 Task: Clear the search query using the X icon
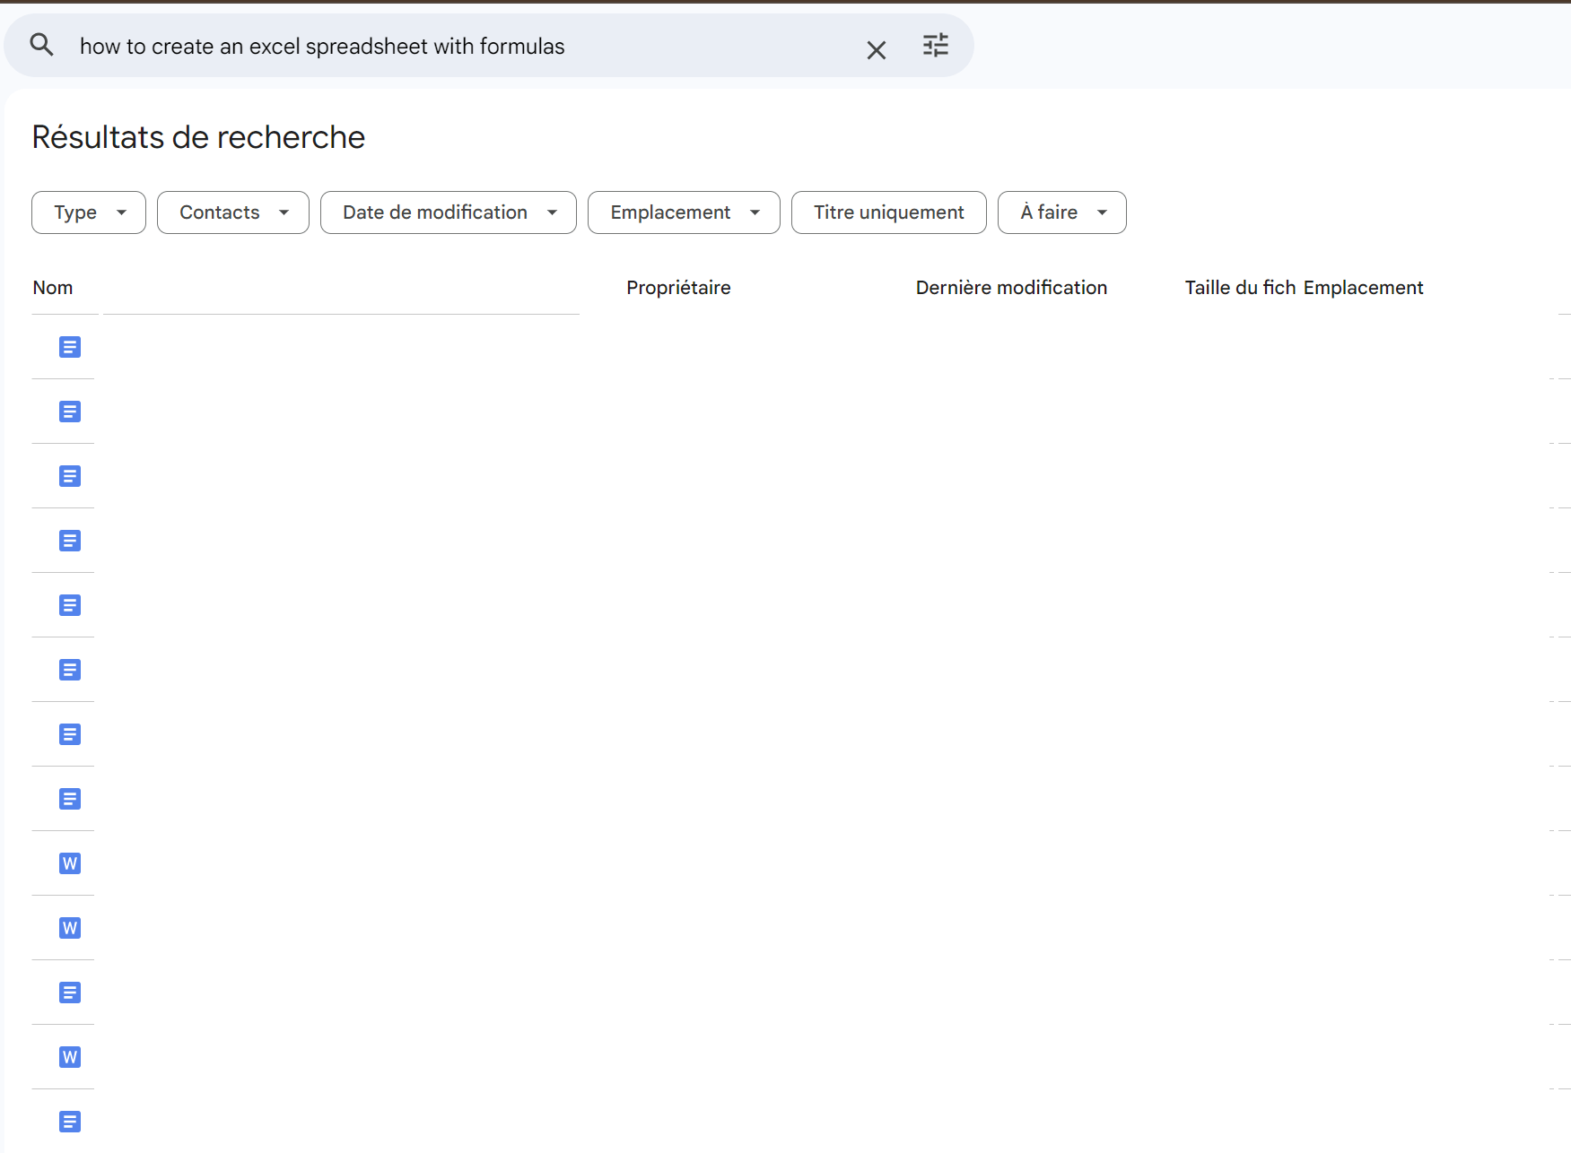click(x=877, y=49)
